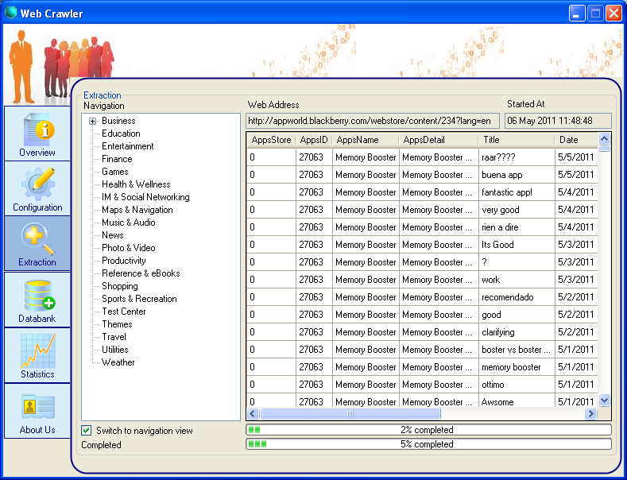Sort by Date column header

(x=576, y=140)
